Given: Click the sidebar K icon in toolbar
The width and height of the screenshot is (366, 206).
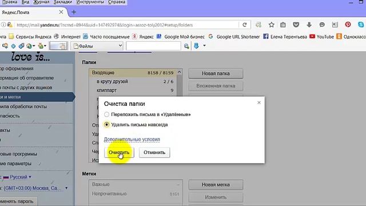Looking at the screenshot, I should pyautogui.click(x=335, y=25).
